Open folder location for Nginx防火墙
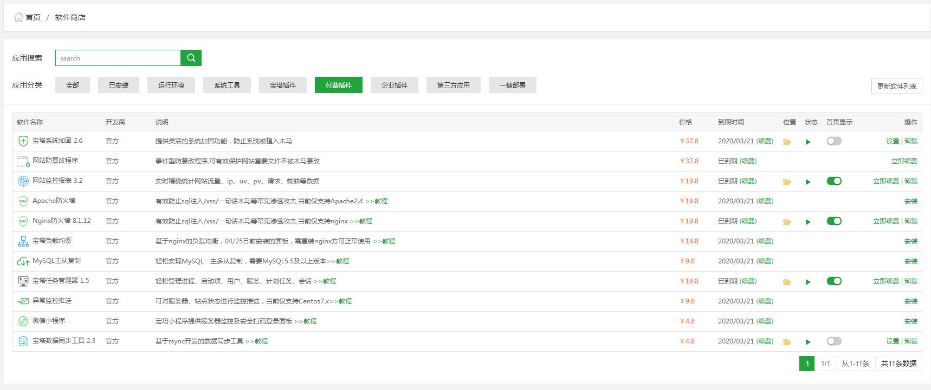Viewport: 931px width, 390px height. pyautogui.click(x=787, y=222)
